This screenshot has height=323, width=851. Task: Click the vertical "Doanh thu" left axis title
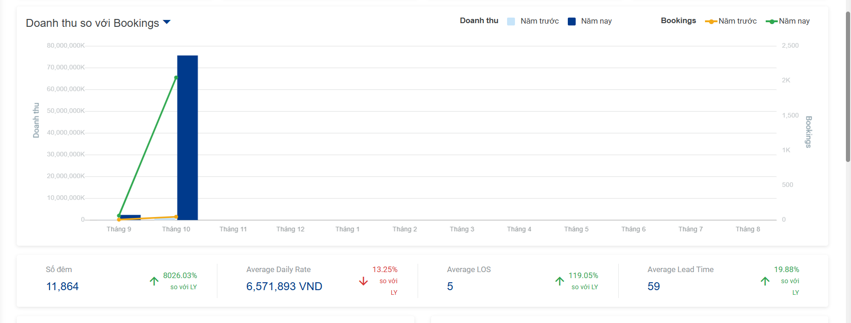[36, 120]
